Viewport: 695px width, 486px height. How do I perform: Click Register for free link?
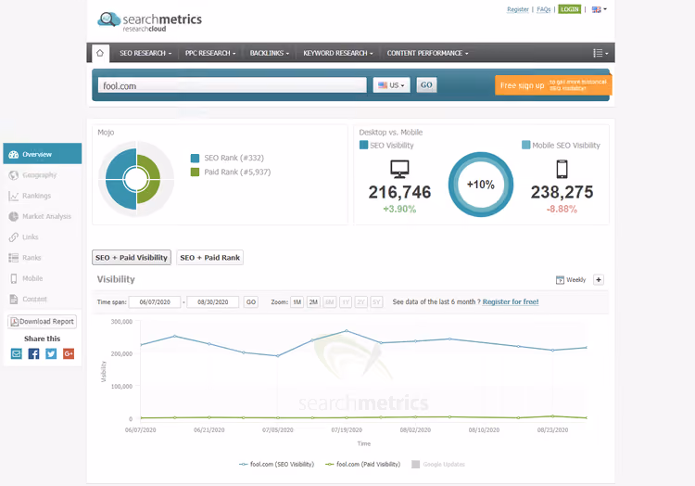(511, 301)
